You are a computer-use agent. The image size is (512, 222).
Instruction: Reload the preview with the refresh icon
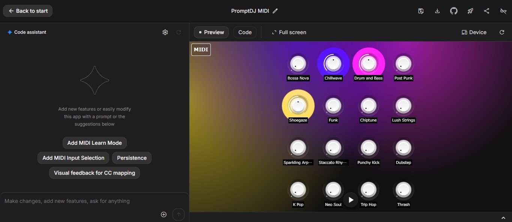[502, 32]
